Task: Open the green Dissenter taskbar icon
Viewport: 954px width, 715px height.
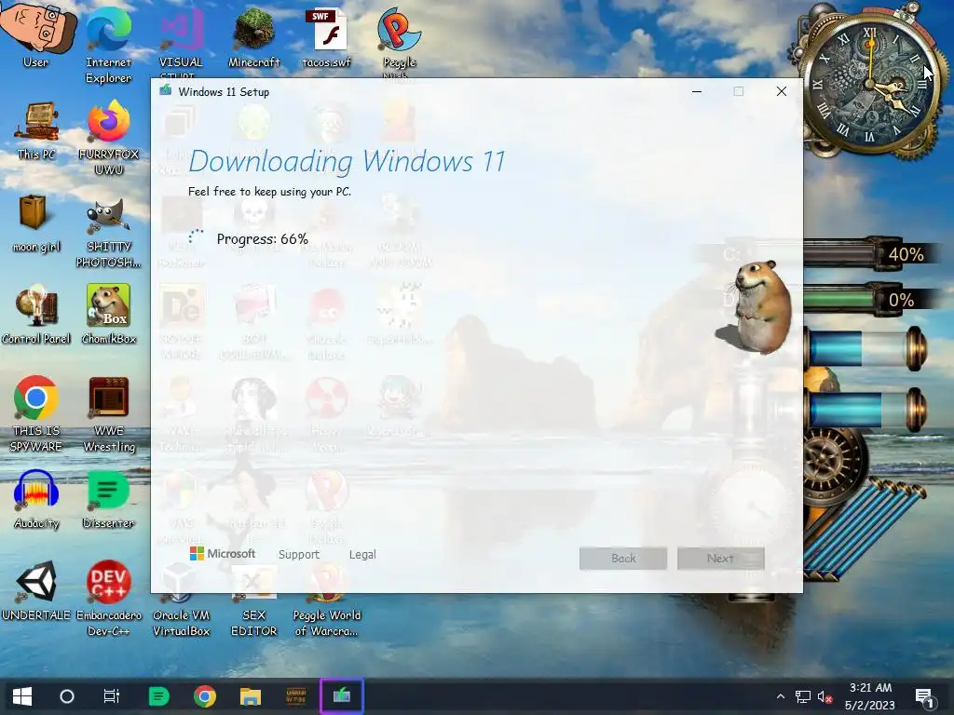Action: click(x=158, y=696)
